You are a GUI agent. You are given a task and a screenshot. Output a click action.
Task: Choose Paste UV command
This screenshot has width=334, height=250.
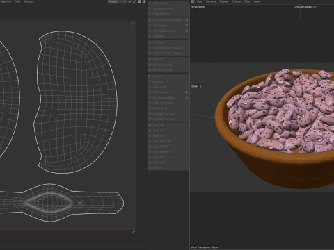pos(168,131)
